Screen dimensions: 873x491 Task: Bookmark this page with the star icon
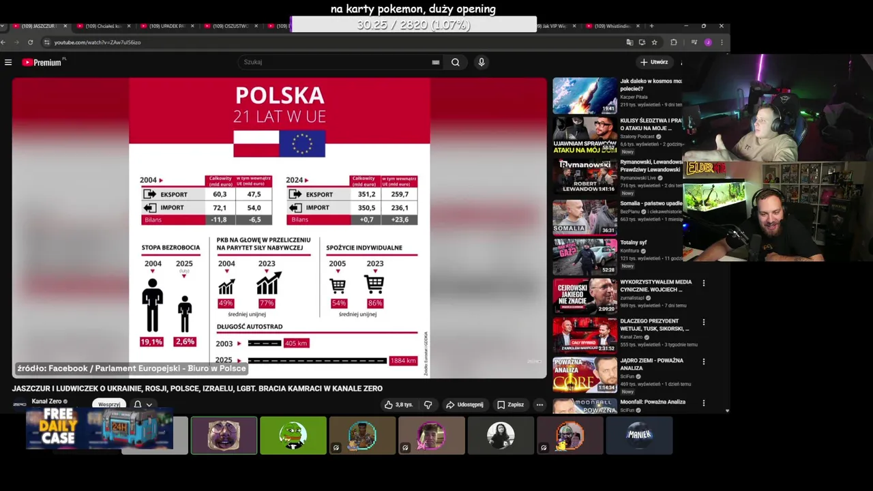[654, 42]
